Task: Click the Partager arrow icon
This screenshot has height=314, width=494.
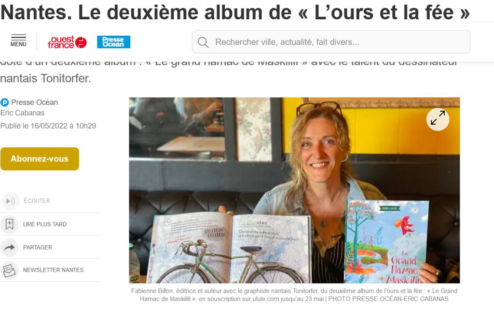Action: [10, 247]
